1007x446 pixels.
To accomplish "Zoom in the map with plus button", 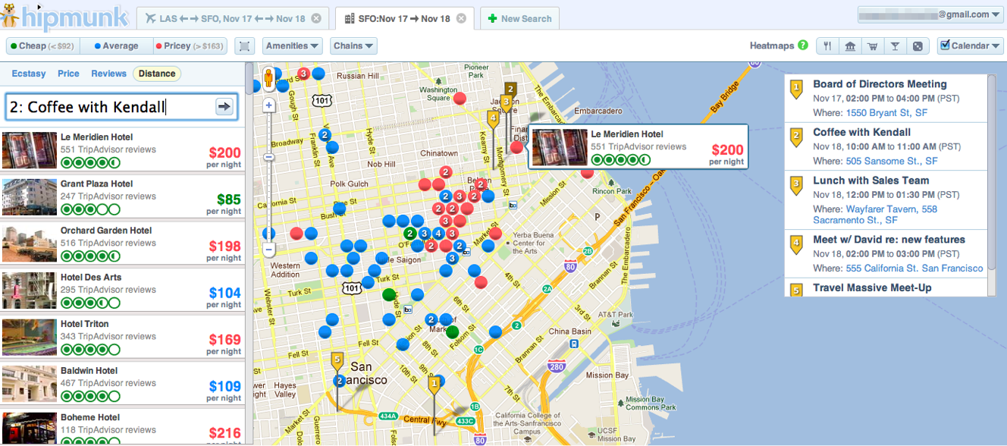I will [x=268, y=105].
